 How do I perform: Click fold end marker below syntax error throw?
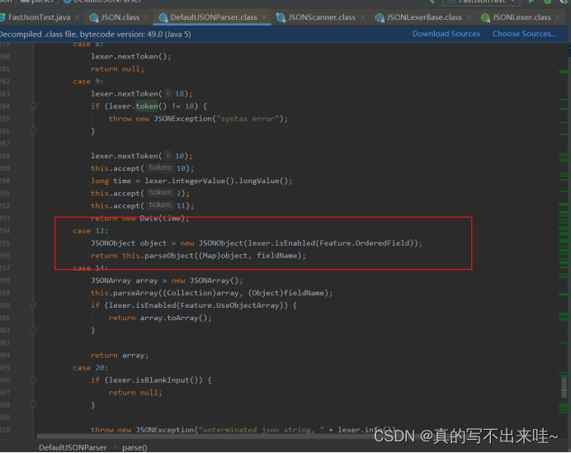(33, 130)
